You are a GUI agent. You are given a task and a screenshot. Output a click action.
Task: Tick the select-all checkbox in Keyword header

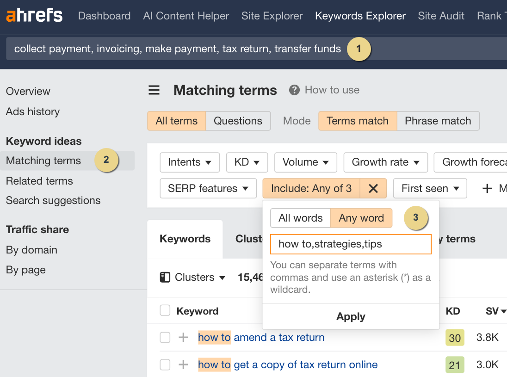coord(165,310)
